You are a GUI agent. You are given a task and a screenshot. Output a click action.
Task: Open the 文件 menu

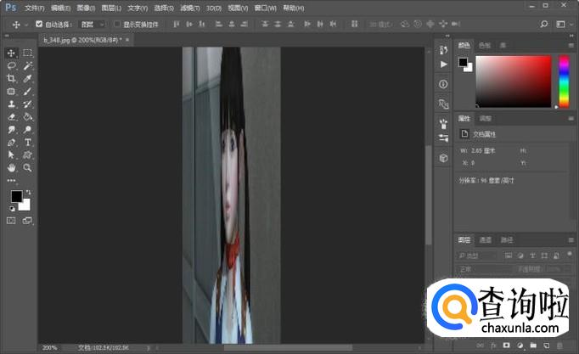[x=35, y=8]
